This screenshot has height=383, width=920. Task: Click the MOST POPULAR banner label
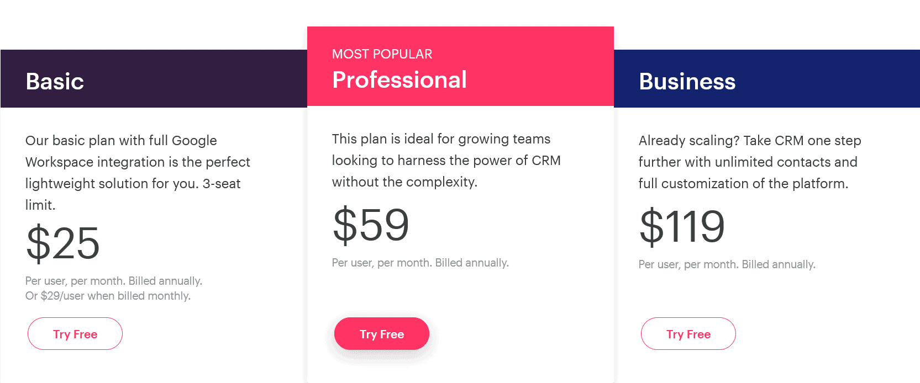pos(382,54)
